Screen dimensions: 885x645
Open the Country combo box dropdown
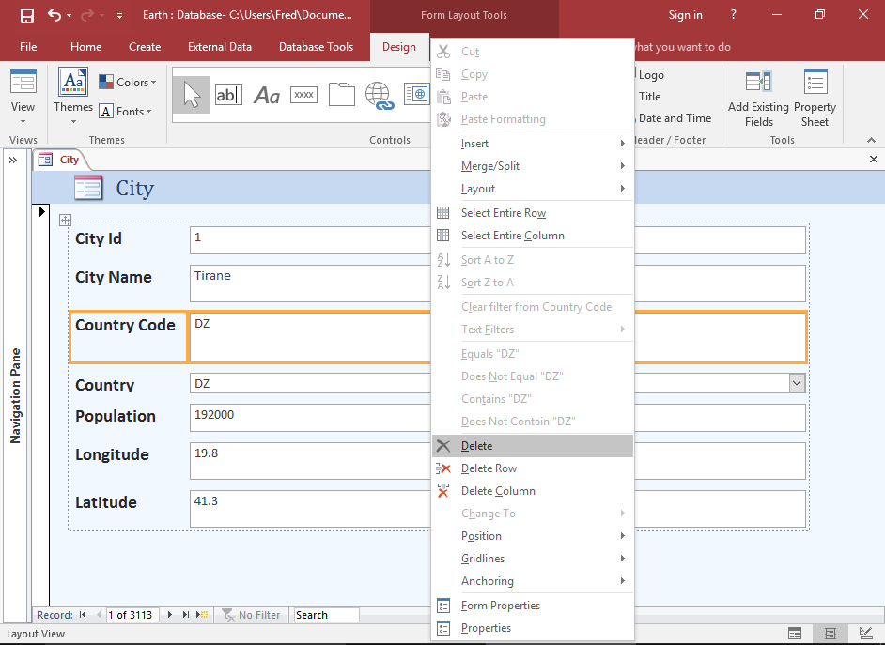[x=797, y=383]
